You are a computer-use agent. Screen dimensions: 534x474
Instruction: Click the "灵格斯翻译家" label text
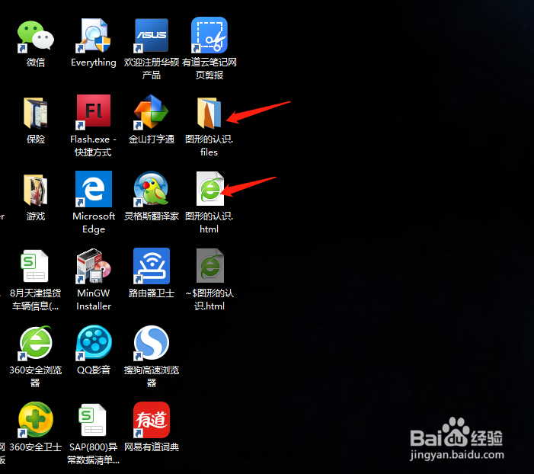pyautogui.click(x=151, y=216)
